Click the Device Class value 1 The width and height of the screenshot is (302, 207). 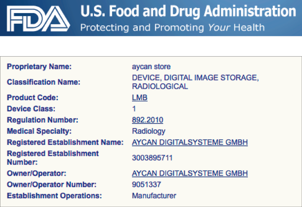[x=134, y=109]
